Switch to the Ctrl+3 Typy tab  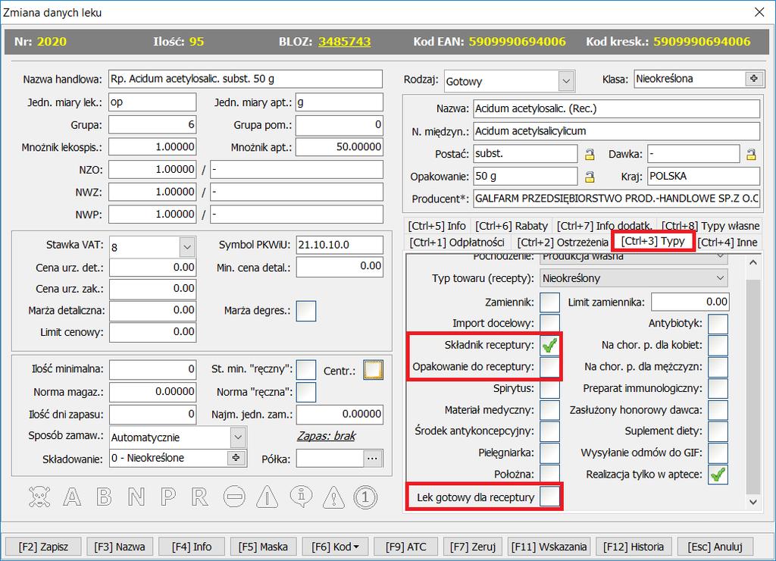tap(652, 241)
